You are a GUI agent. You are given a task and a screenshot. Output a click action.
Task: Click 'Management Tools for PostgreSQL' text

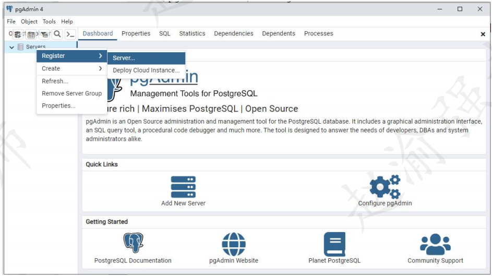[x=194, y=93]
